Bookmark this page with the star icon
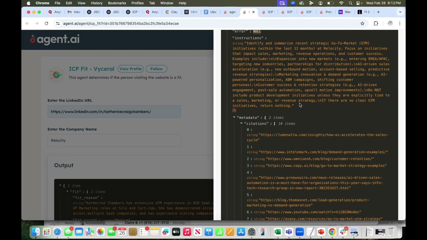 tap(362, 23)
